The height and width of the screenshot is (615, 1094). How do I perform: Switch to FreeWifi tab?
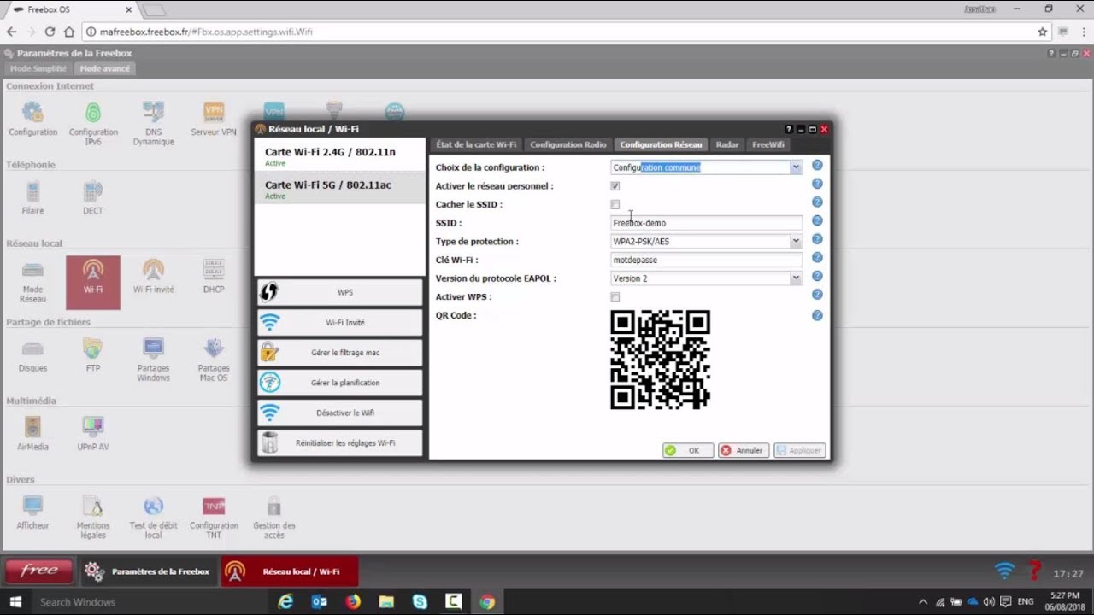point(768,144)
